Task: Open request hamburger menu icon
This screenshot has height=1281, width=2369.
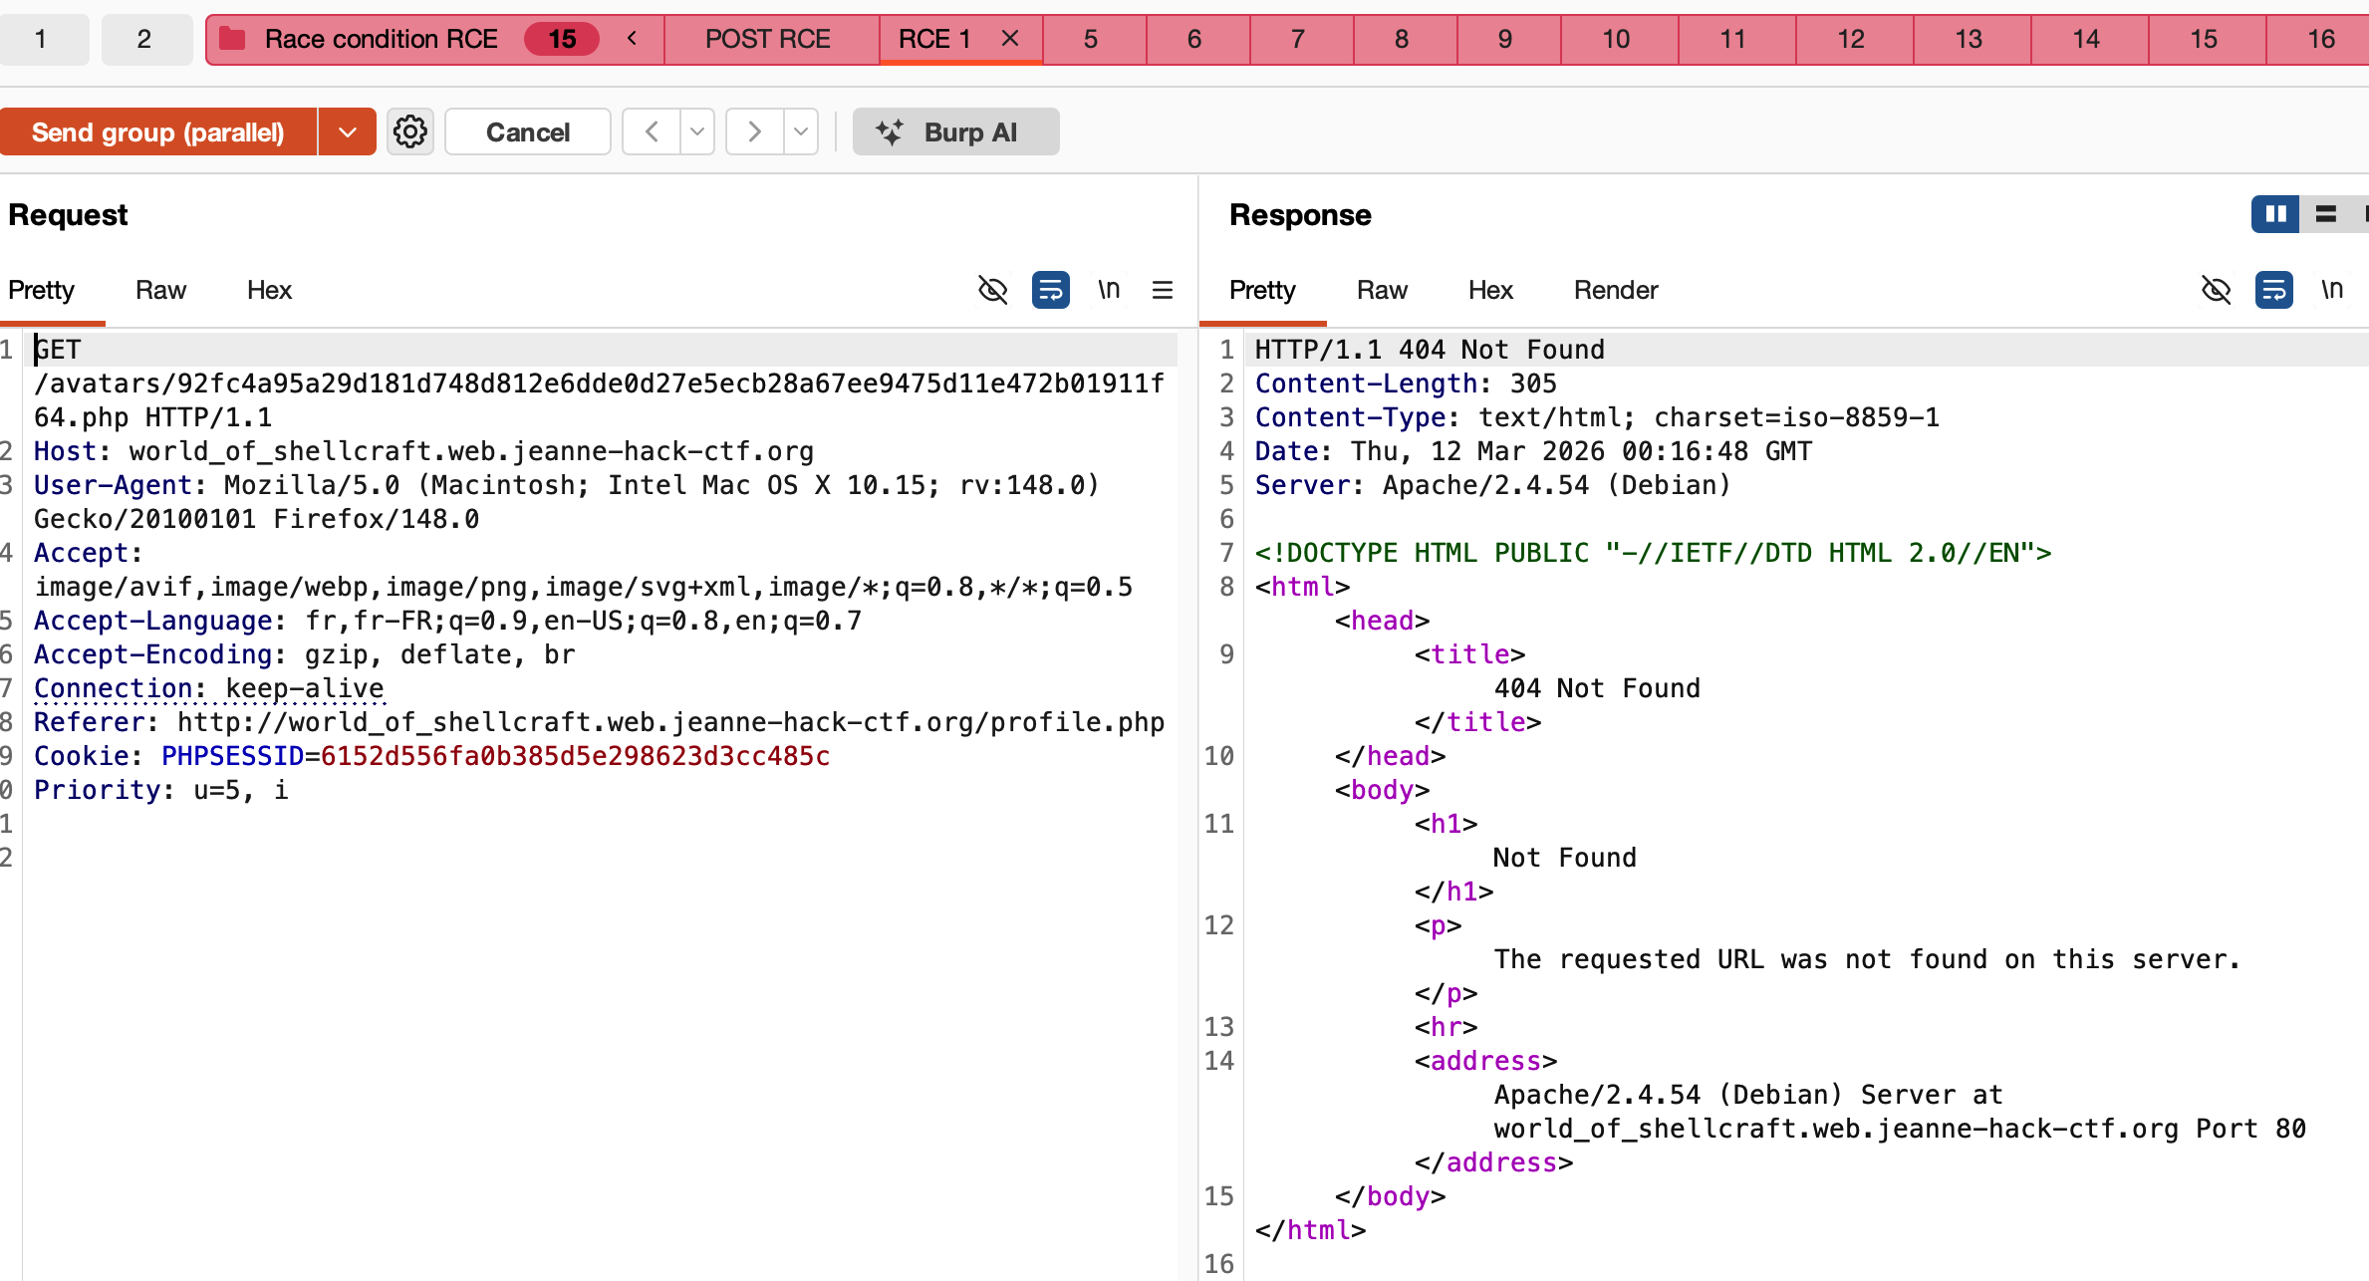Action: click(x=1162, y=290)
